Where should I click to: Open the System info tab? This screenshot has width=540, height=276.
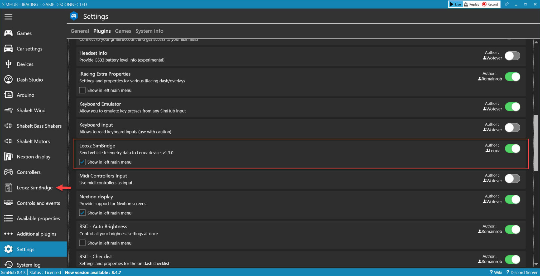[149, 31]
